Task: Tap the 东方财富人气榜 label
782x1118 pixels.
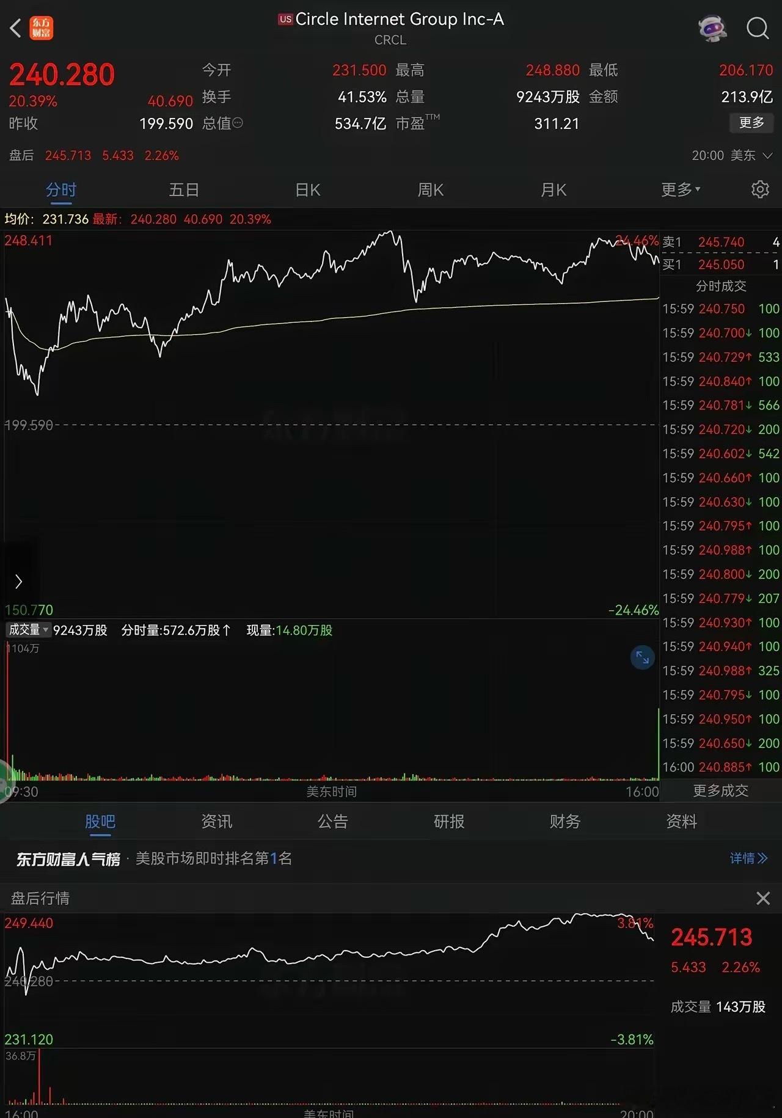Action: pyautogui.click(x=68, y=859)
